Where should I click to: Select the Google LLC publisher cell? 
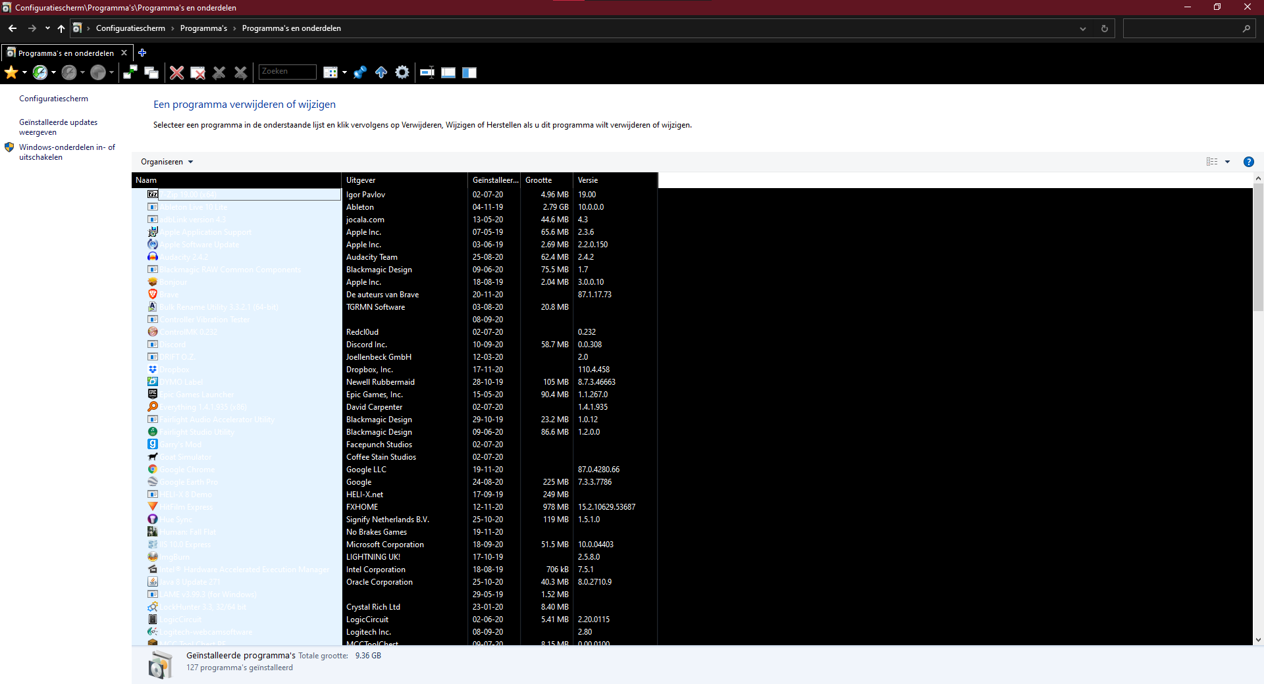pyautogui.click(x=366, y=470)
